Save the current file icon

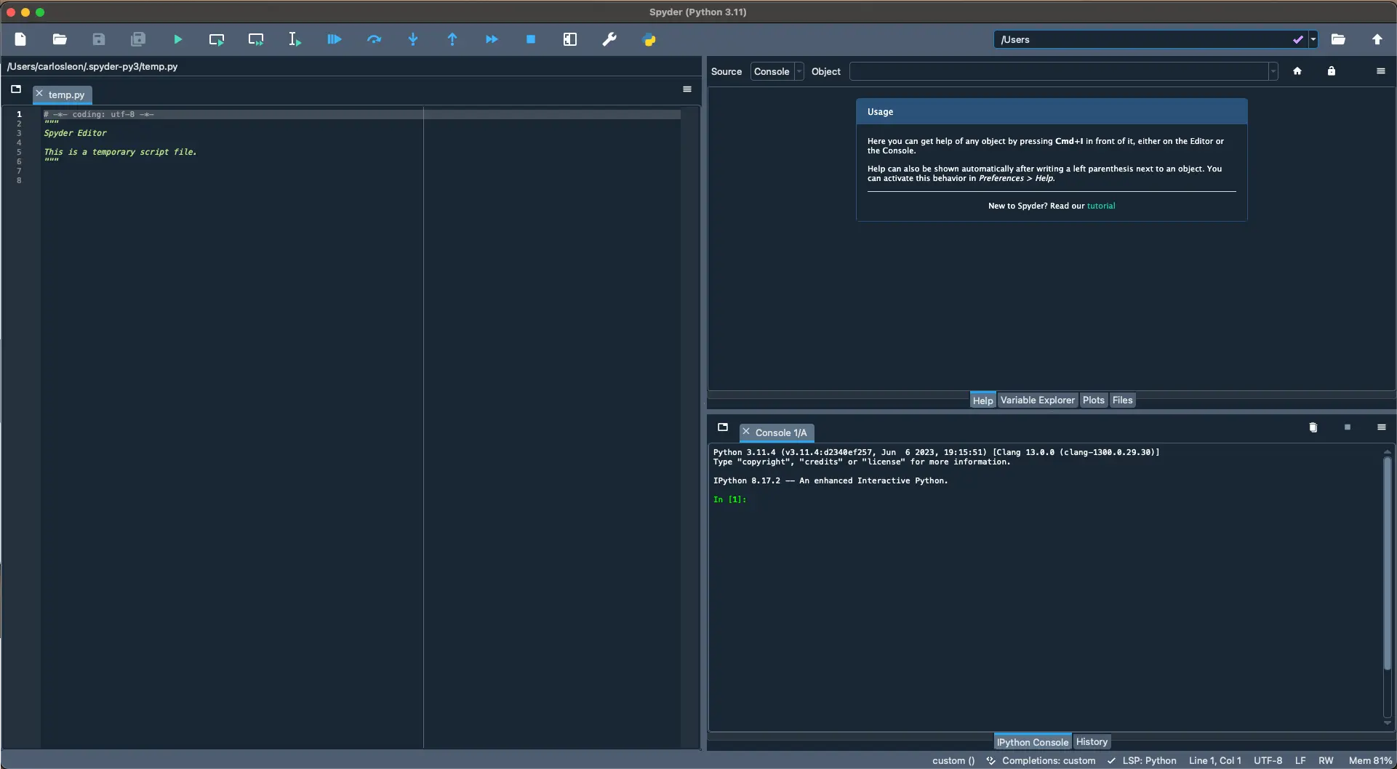click(x=99, y=39)
